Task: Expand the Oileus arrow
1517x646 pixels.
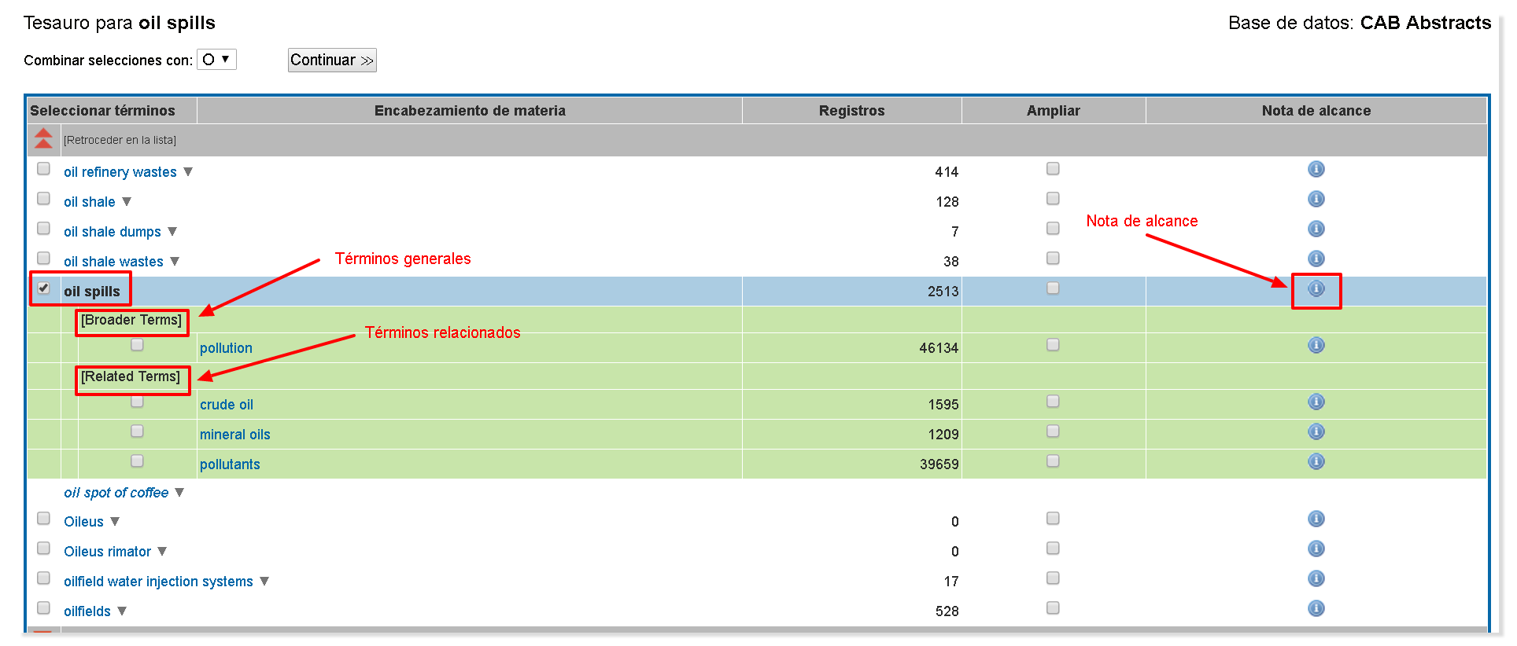Action: coord(115,521)
